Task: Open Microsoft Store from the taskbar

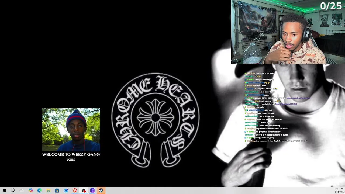Action: (57, 190)
